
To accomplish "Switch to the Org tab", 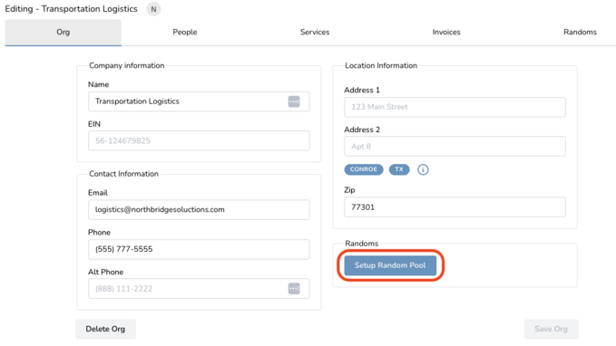I will 63,33.
